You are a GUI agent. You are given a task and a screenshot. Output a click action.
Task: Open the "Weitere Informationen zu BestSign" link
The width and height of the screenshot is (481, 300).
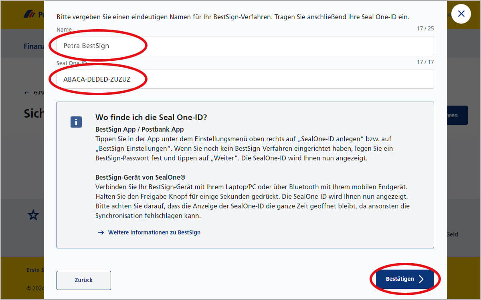point(154,232)
